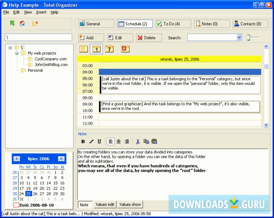274x218 pixels.
Task: Open the Search dropdown list
Action: (x=239, y=38)
